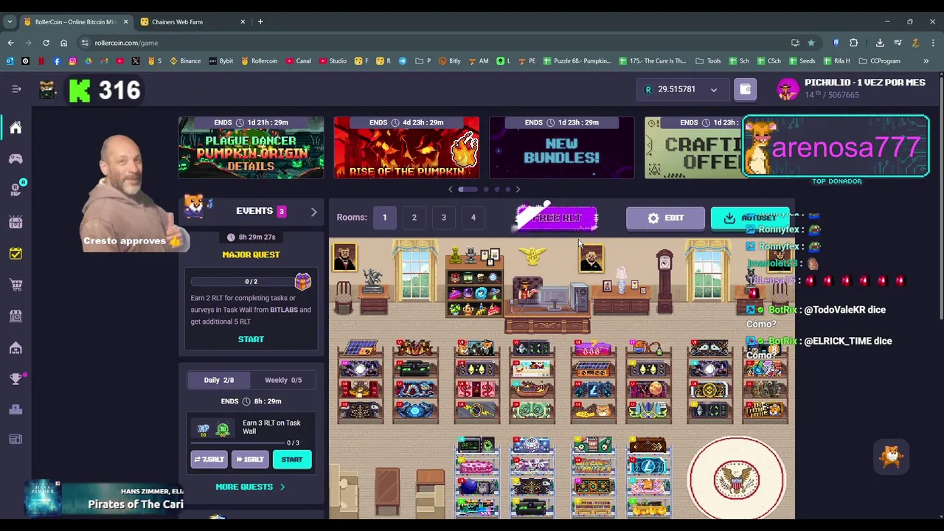Open a new browser tab with plus

260,21
